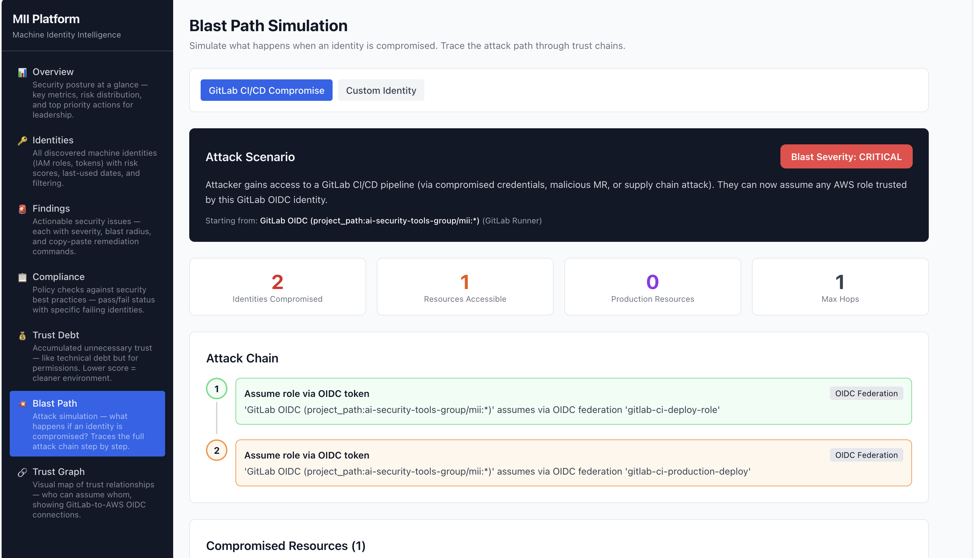Image resolution: width=974 pixels, height=558 pixels.
Task: Select Blast Path in sidebar
Action: [87, 424]
